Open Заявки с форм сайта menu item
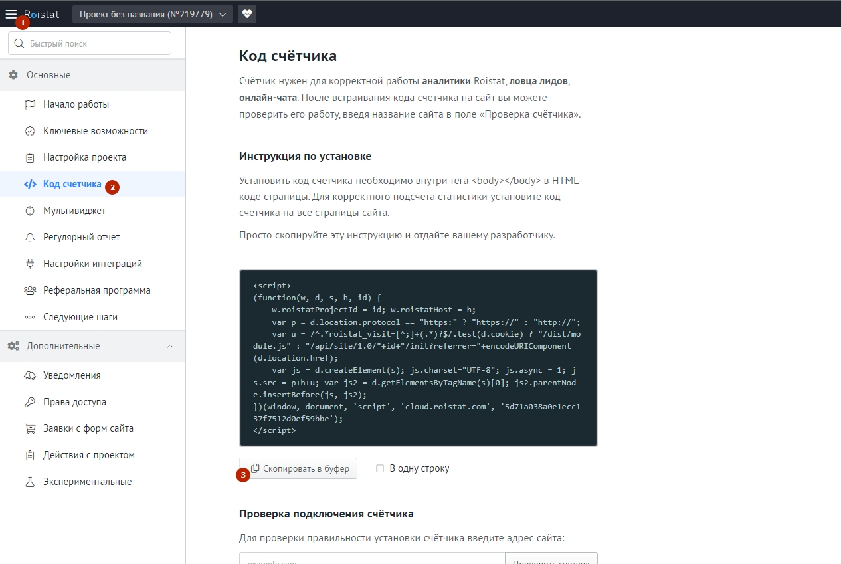 [x=93, y=428]
